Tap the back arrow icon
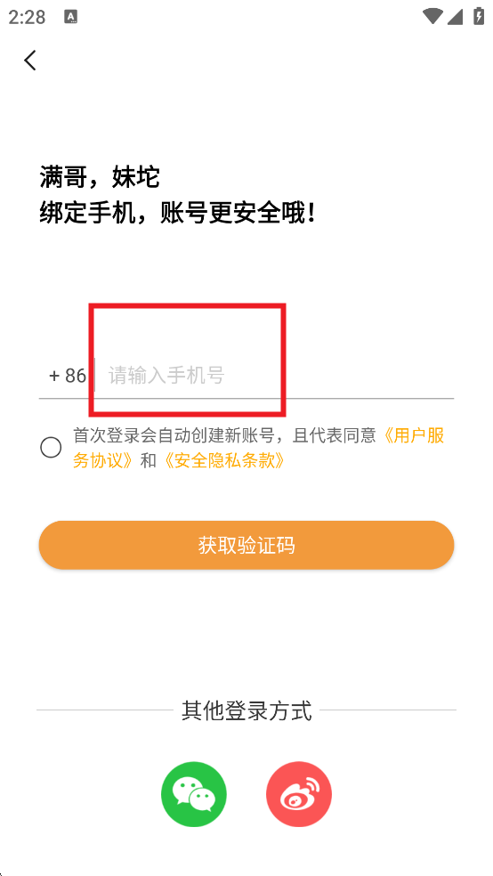493x876 pixels. click(x=30, y=60)
